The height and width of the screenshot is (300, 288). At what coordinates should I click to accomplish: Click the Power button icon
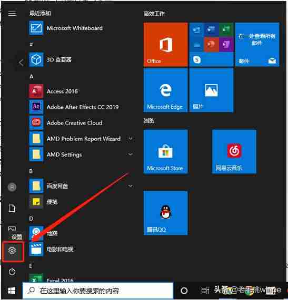pyautogui.click(x=12, y=272)
